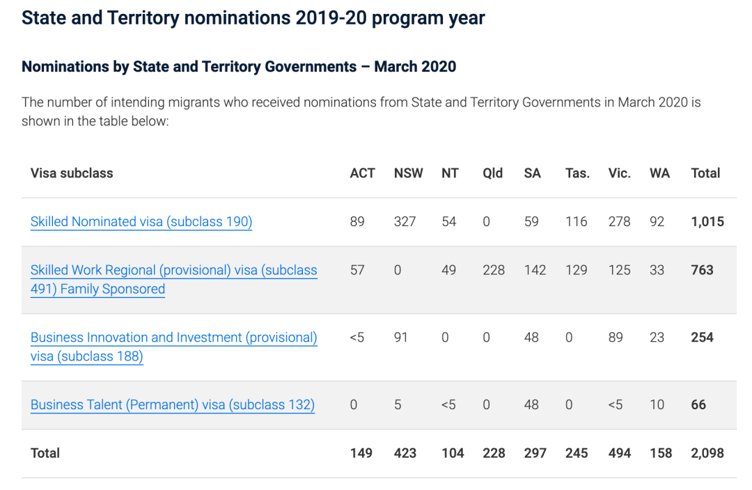Click the grand total 2,098 cell
The height and width of the screenshot is (490, 752).
tap(707, 453)
